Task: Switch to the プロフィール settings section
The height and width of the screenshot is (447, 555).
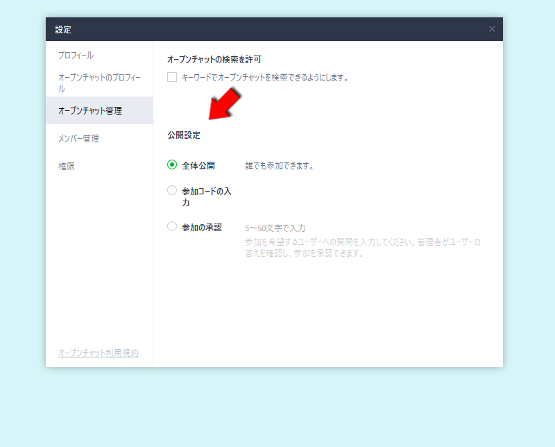Action: coord(76,55)
